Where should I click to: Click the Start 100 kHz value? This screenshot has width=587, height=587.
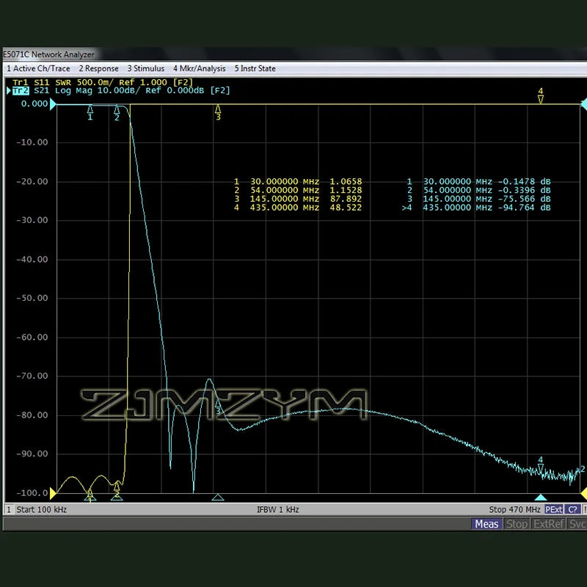[42, 509]
